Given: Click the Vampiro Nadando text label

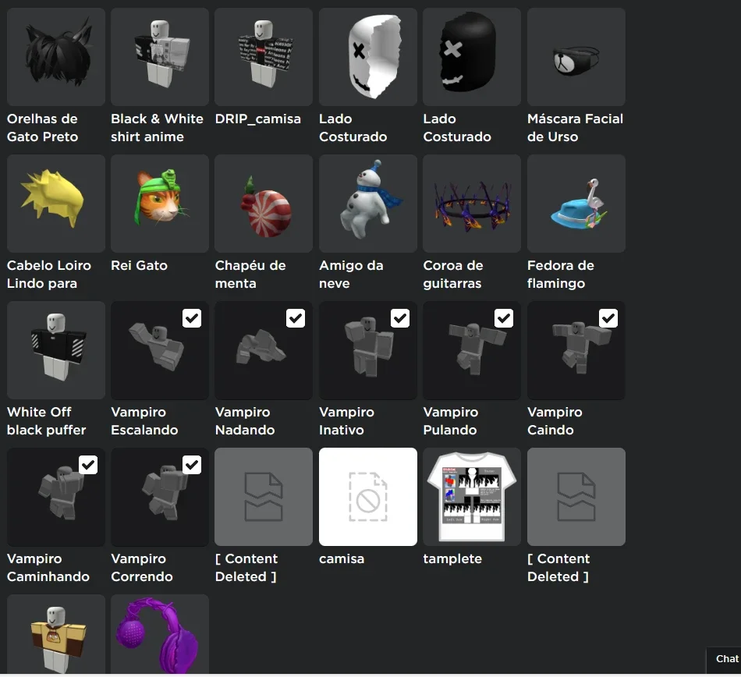Looking at the screenshot, I should pyautogui.click(x=245, y=421).
